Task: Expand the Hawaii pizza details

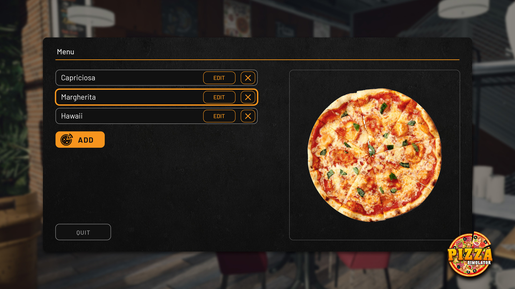Action: click(219, 116)
